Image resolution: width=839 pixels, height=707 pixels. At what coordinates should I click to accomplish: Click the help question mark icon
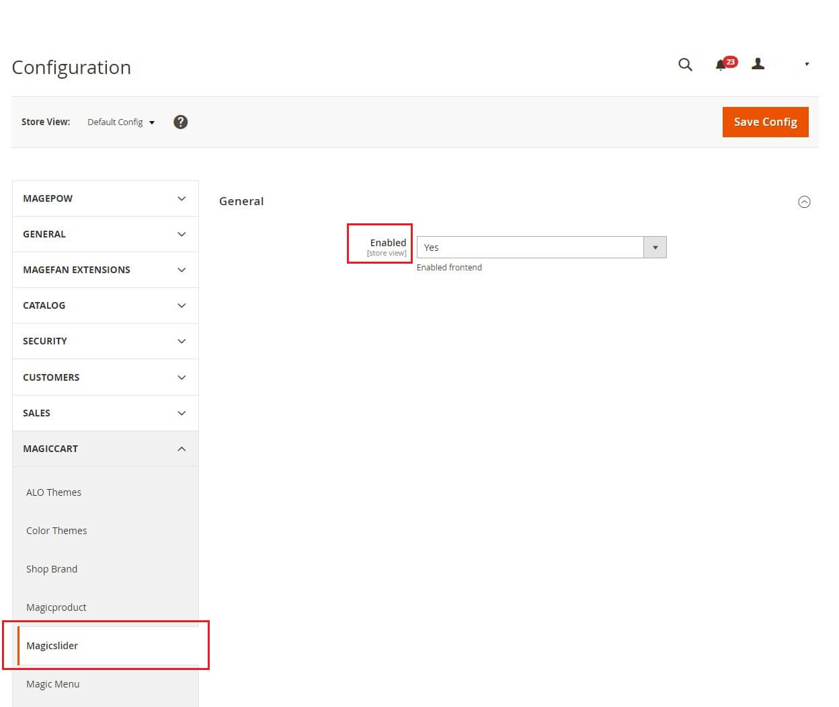(180, 122)
